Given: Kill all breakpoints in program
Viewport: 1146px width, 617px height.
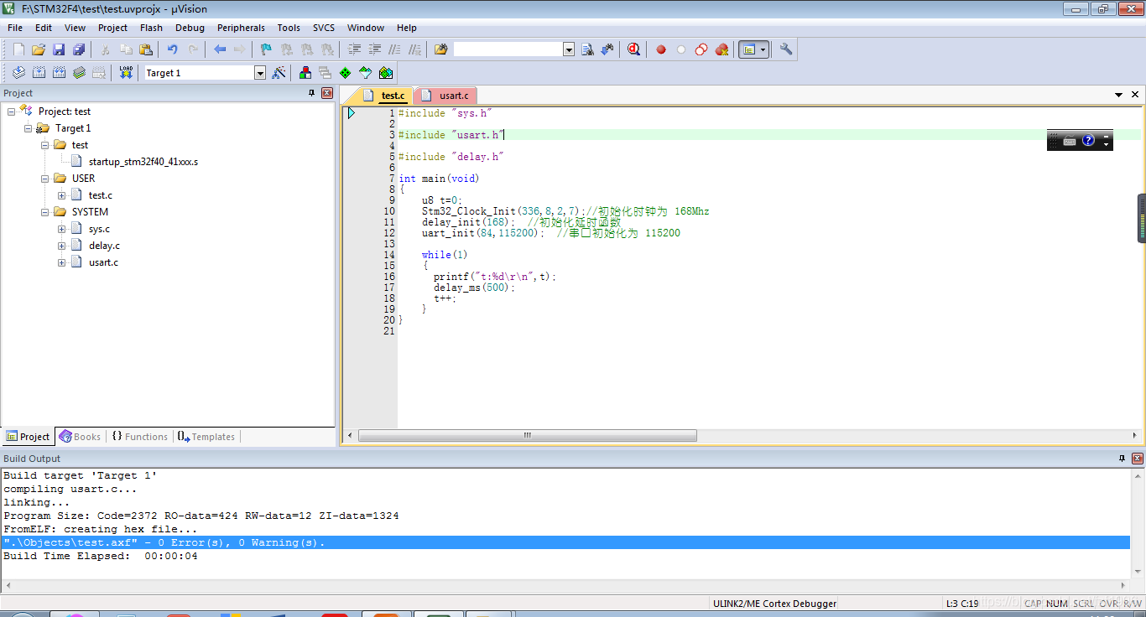Looking at the screenshot, I should (x=721, y=49).
